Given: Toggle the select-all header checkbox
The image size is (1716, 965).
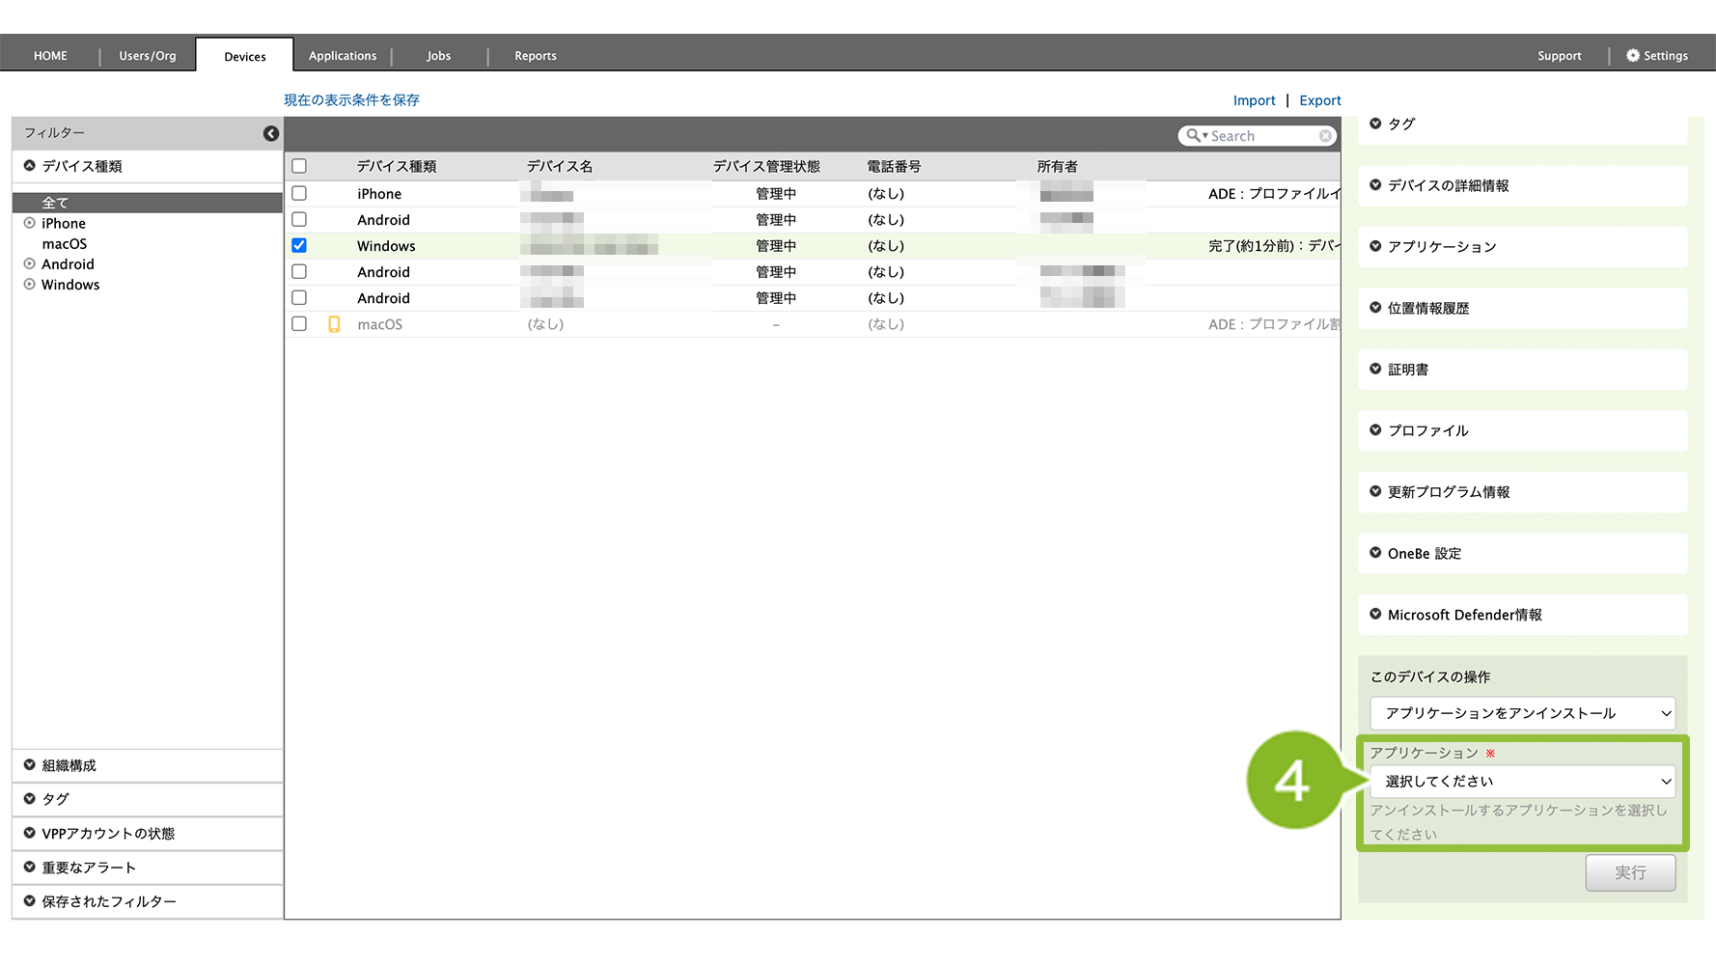Looking at the screenshot, I should pos(299,167).
